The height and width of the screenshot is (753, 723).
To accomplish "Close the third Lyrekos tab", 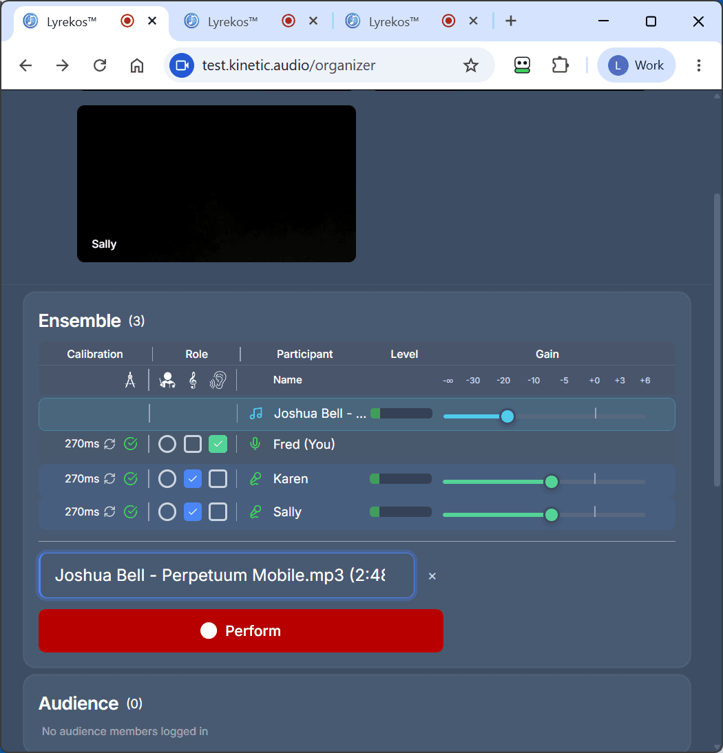I will [x=473, y=21].
